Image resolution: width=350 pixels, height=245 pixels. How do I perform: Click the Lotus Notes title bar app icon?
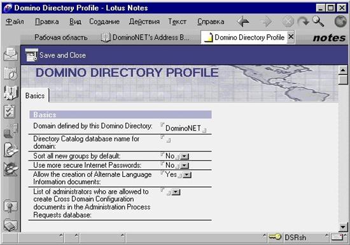(x=8, y=8)
